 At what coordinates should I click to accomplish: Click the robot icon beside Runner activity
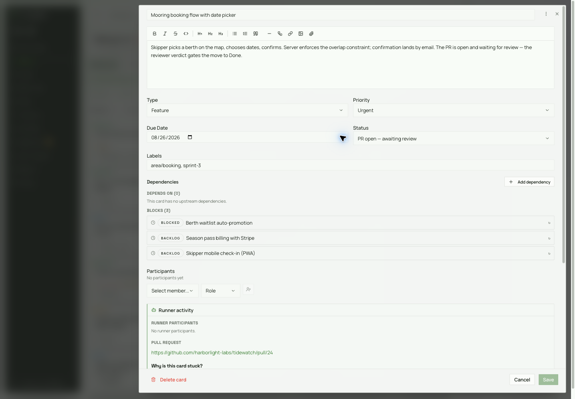154,310
